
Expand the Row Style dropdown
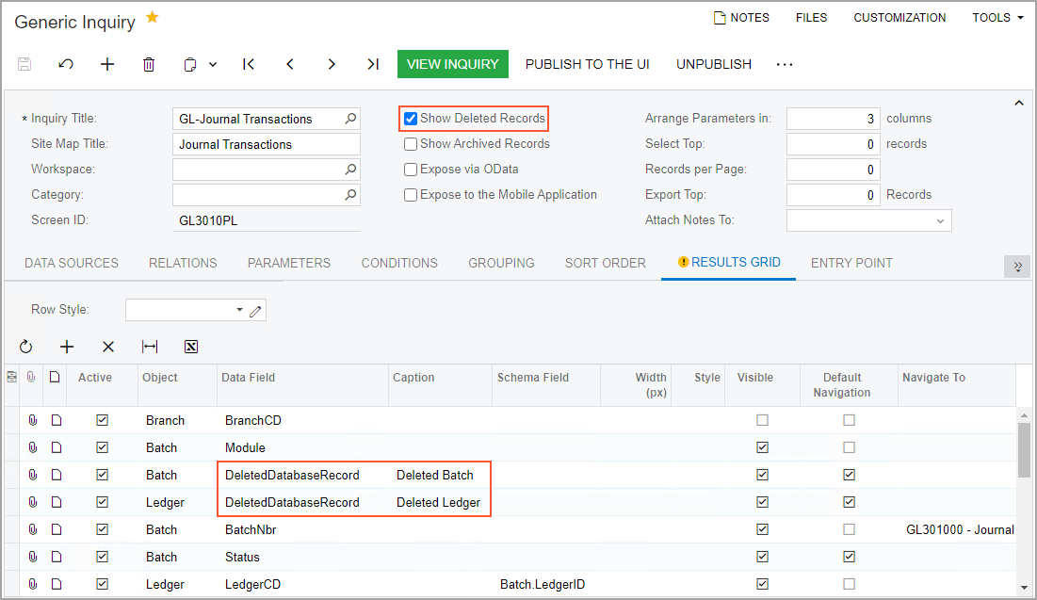click(239, 310)
